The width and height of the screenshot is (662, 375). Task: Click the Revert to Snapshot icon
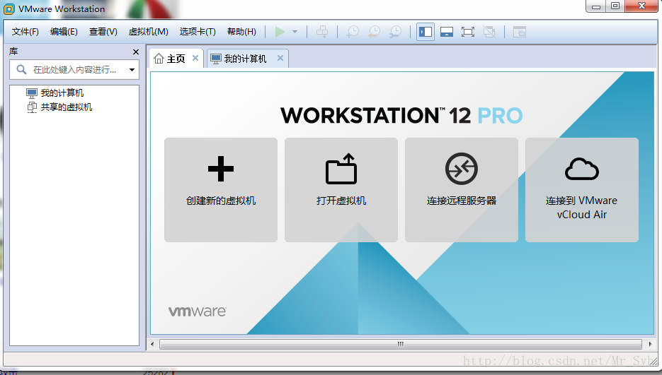[374, 32]
